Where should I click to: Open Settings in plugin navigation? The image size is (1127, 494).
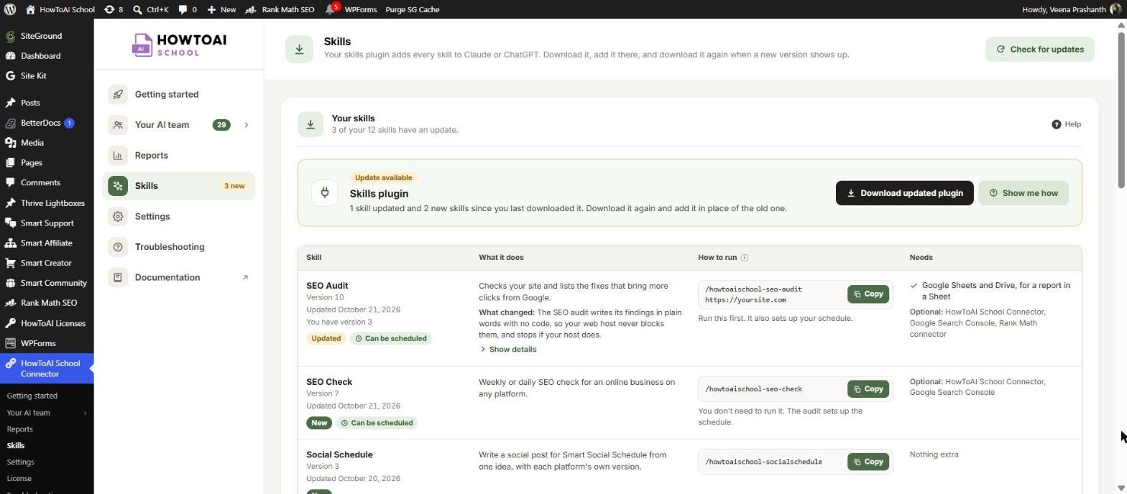[178, 217]
